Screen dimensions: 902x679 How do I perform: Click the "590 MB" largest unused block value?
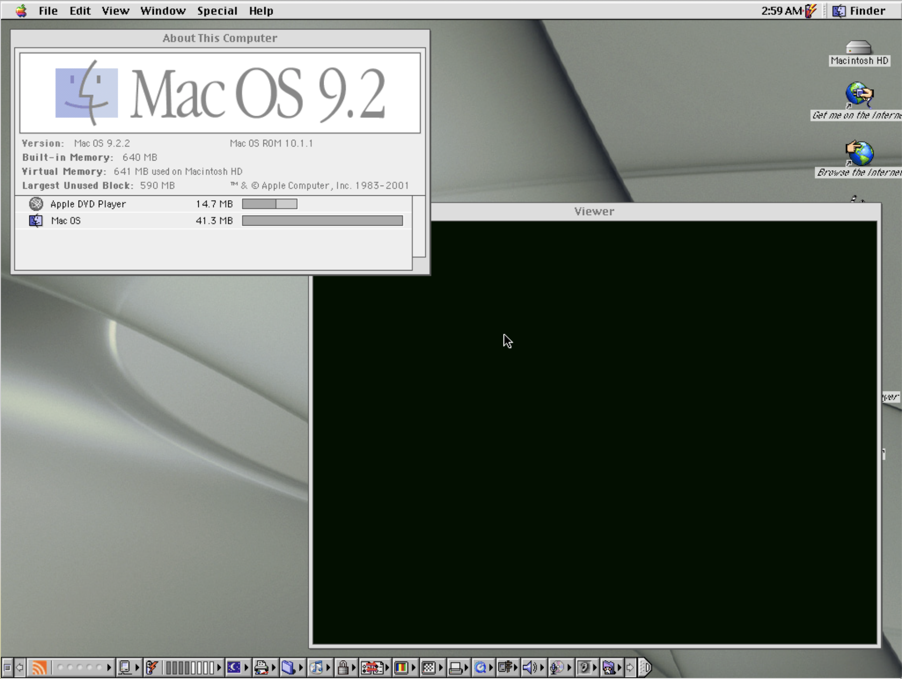[157, 185]
